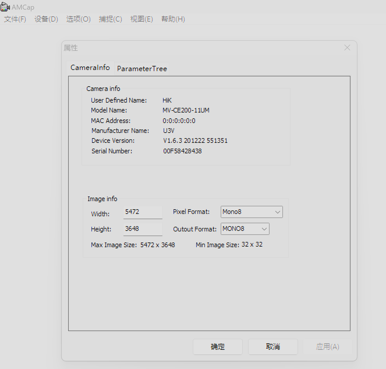Click the 取消 cancel button
The height and width of the screenshot is (369, 386).
click(x=273, y=347)
